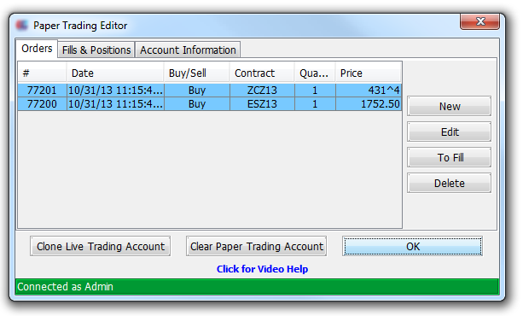The image size is (523, 316).
Task: Create a New order
Action: pos(450,106)
